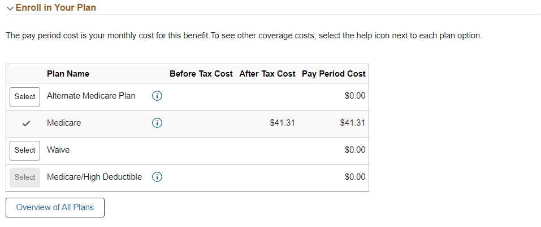The height and width of the screenshot is (227, 541).
Task: Click the Enroll in Your Plan heading text
Action: click(x=56, y=8)
